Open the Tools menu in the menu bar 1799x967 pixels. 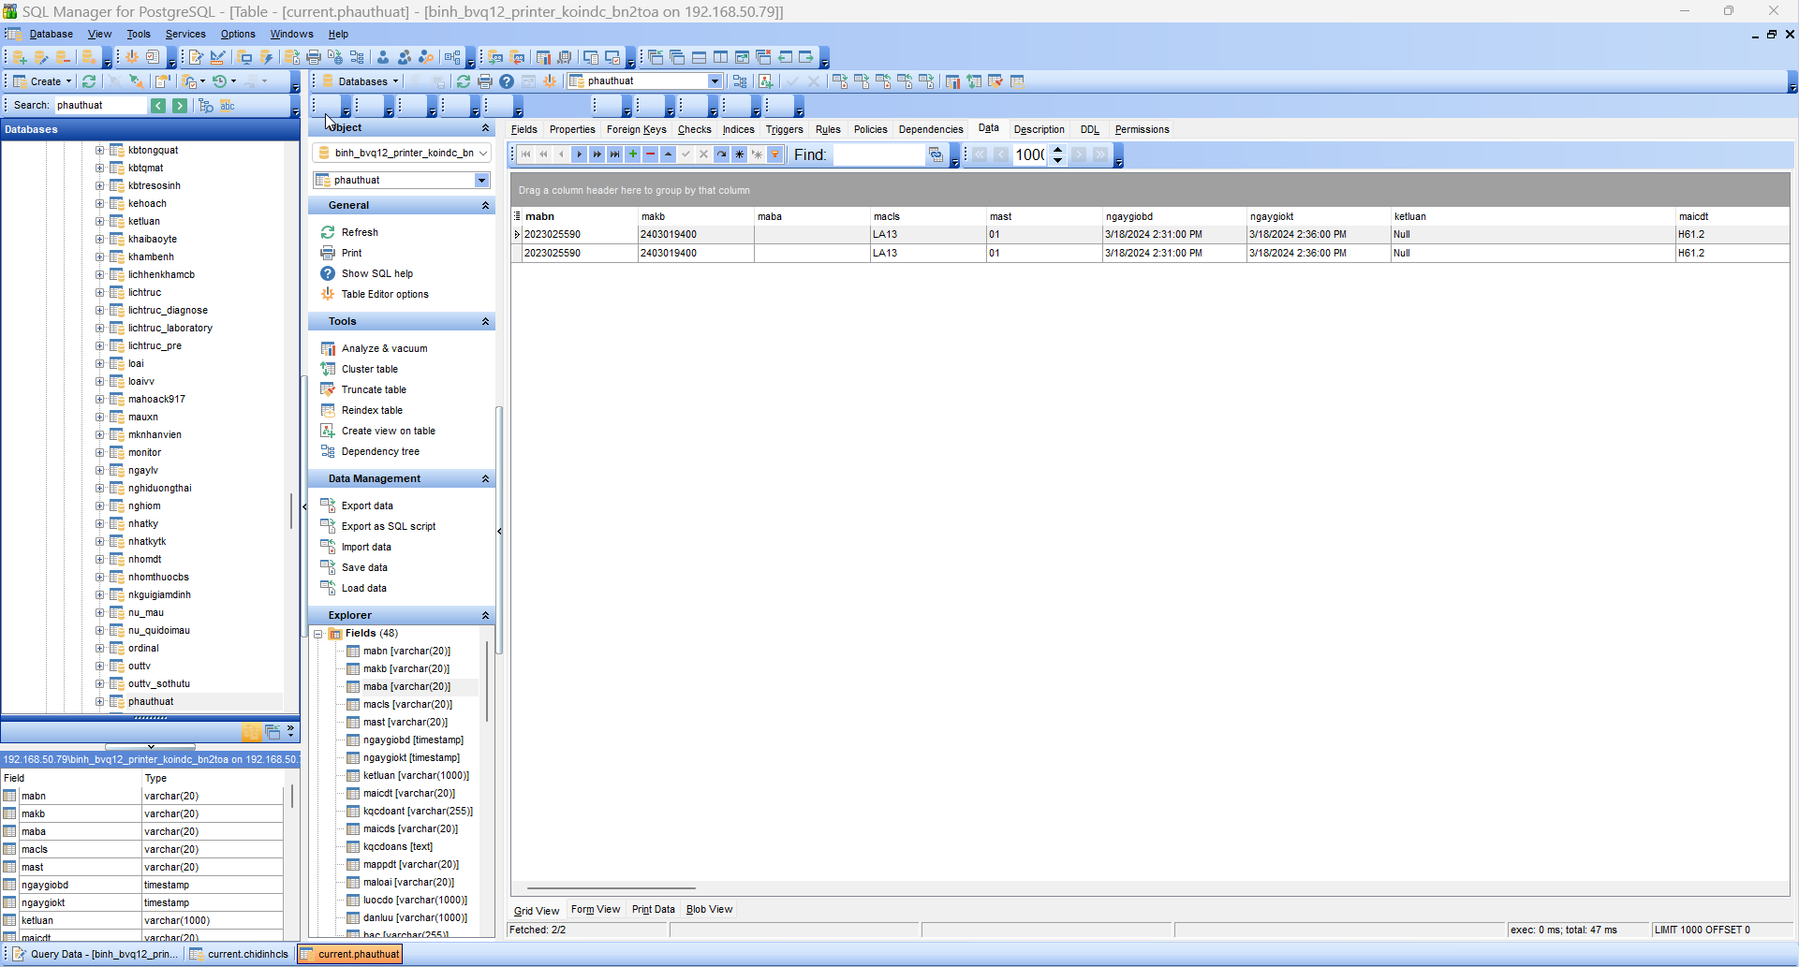[x=139, y=34]
